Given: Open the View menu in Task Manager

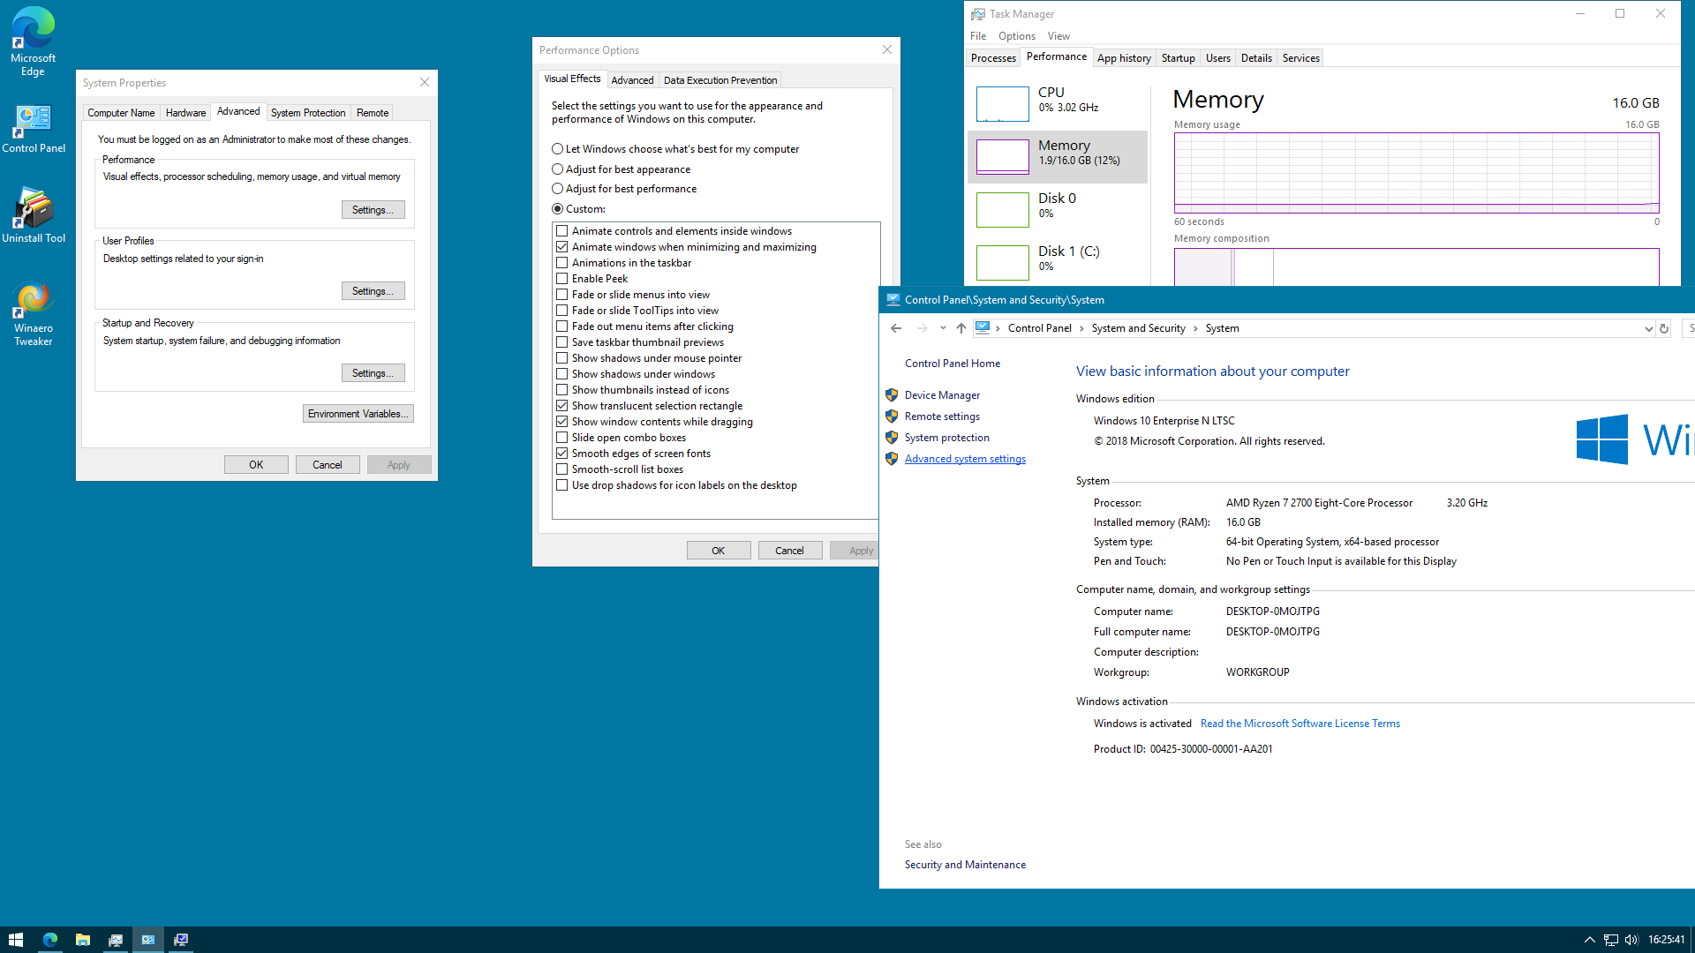Looking at the screenshot, I should click(x=1058, y=36).
